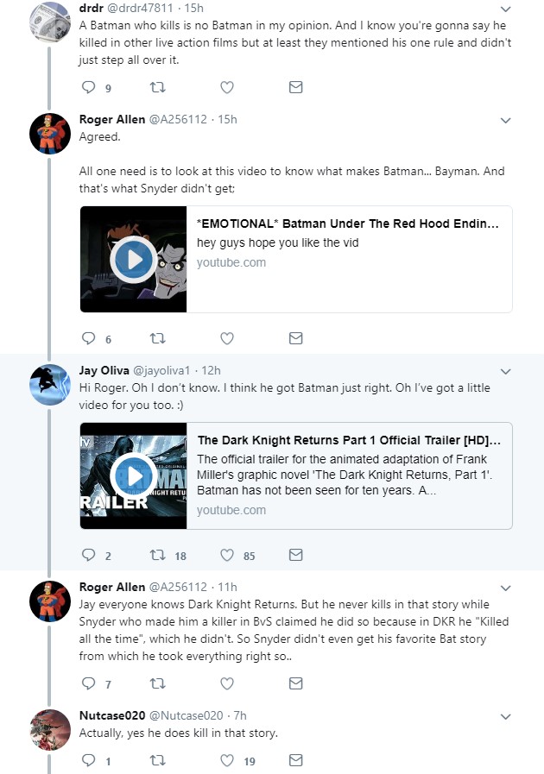Like Roger Allen's 'Agreed' tweet

pyautogui.click(x=227, y=338)
